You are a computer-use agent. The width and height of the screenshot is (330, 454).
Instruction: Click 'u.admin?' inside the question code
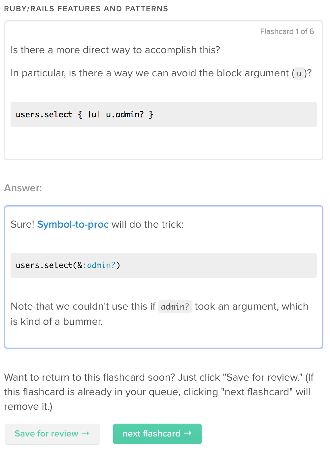125,115
